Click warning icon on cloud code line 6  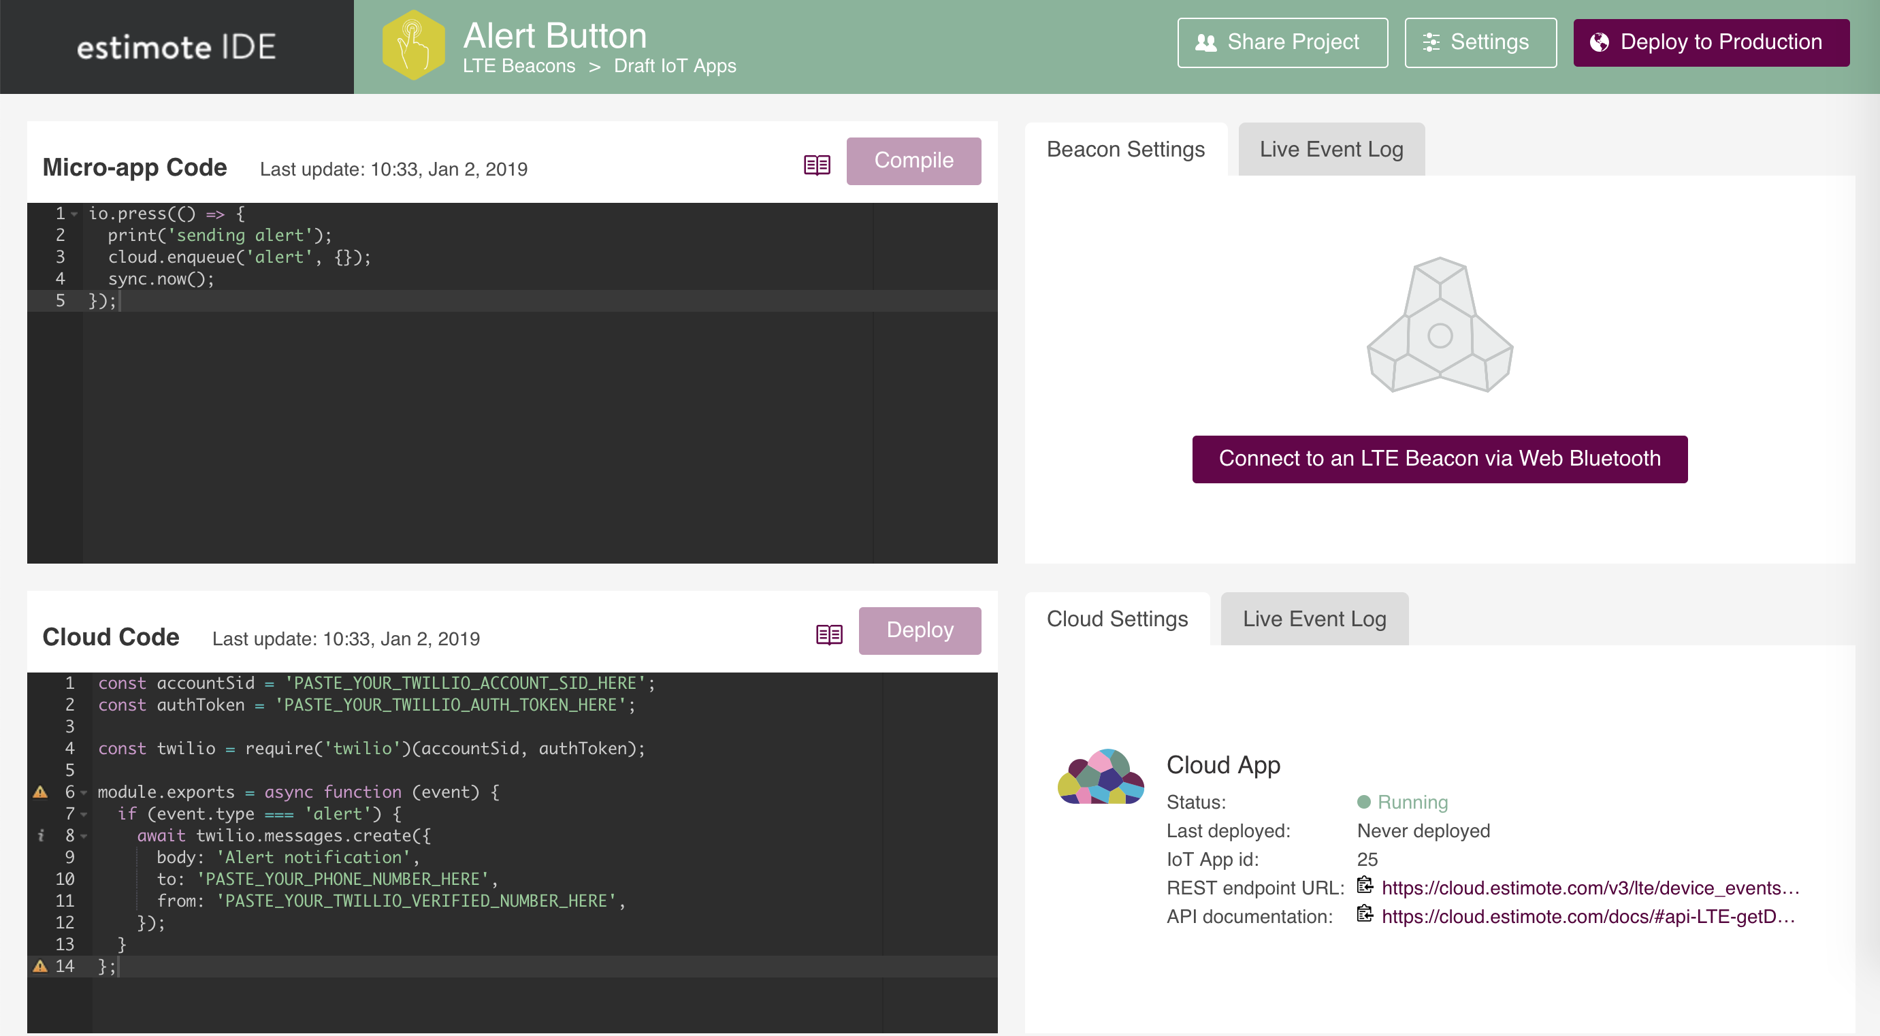point(40,792)
